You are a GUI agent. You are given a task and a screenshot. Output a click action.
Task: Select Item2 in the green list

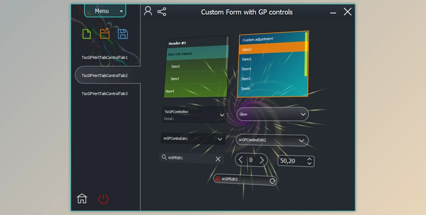(x=197, y=66)
